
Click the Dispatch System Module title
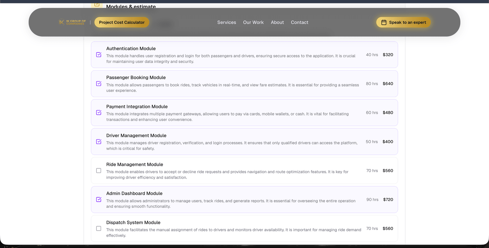coord(133,223)
